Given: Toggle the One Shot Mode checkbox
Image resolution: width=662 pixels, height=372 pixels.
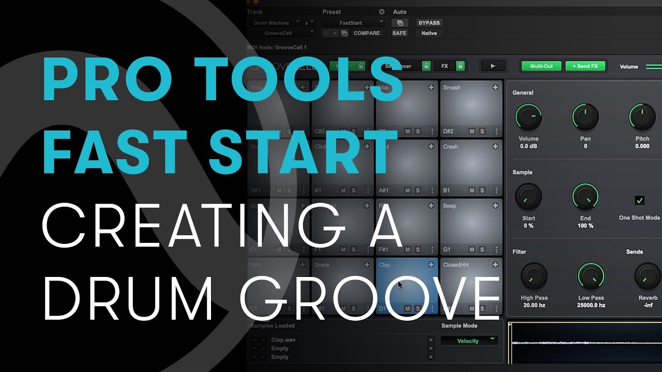Looking at the screenshot, I should 639,200.
